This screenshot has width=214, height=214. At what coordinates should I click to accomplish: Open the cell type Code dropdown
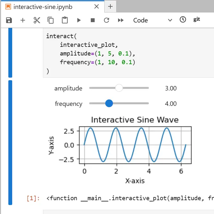tap(152, 20)
